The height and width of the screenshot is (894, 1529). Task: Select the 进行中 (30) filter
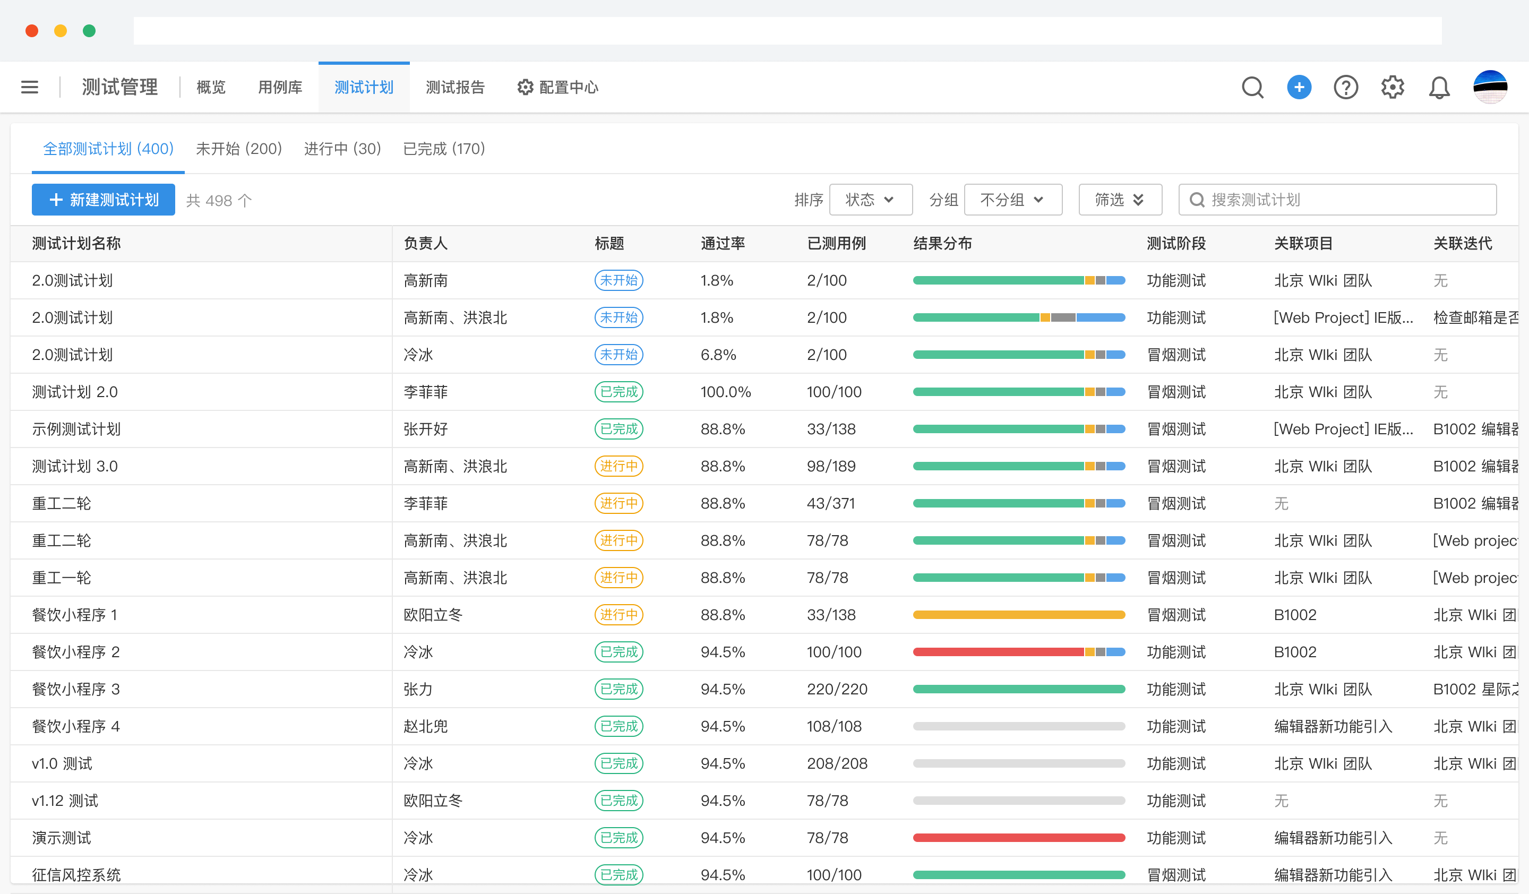342,149
